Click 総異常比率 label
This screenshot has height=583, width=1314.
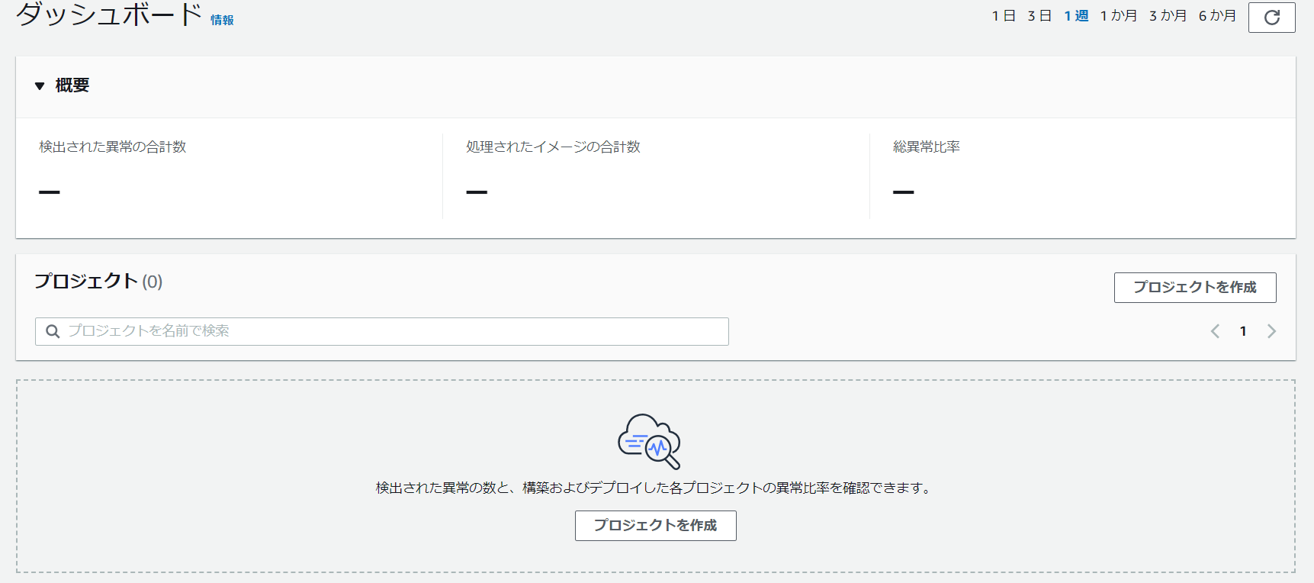coord(927,147)
